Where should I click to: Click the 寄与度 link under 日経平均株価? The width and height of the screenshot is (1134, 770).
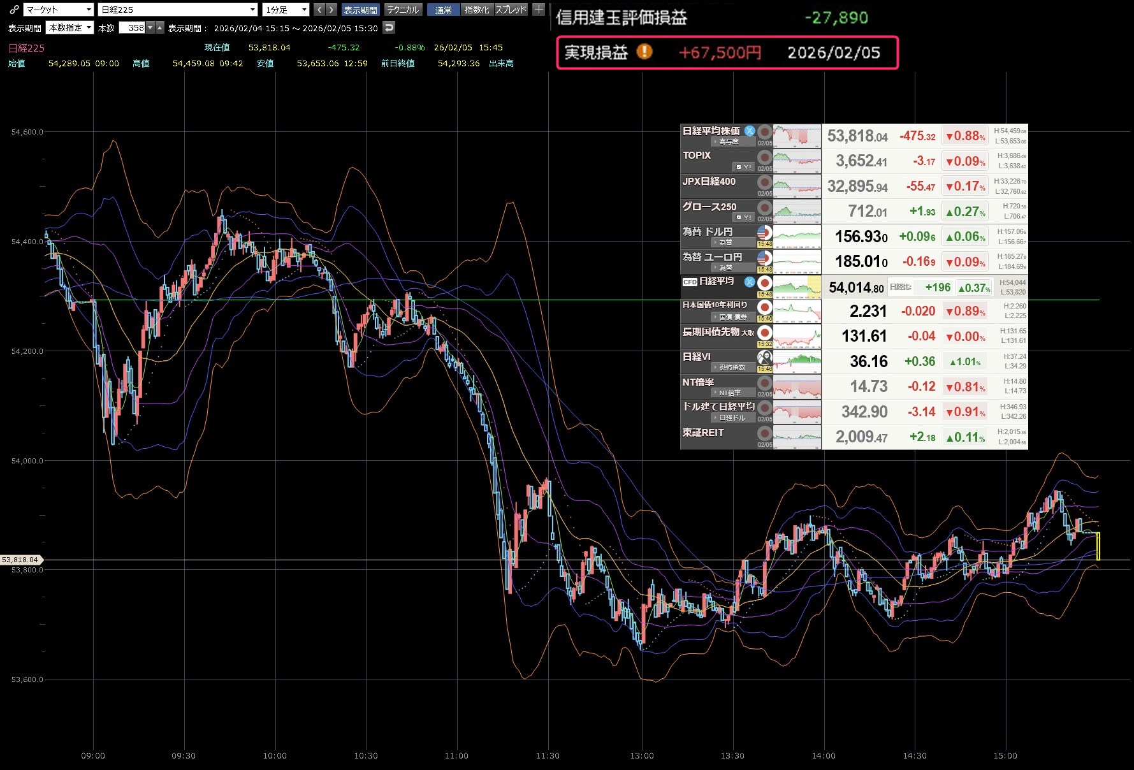[x=729, y=142]
